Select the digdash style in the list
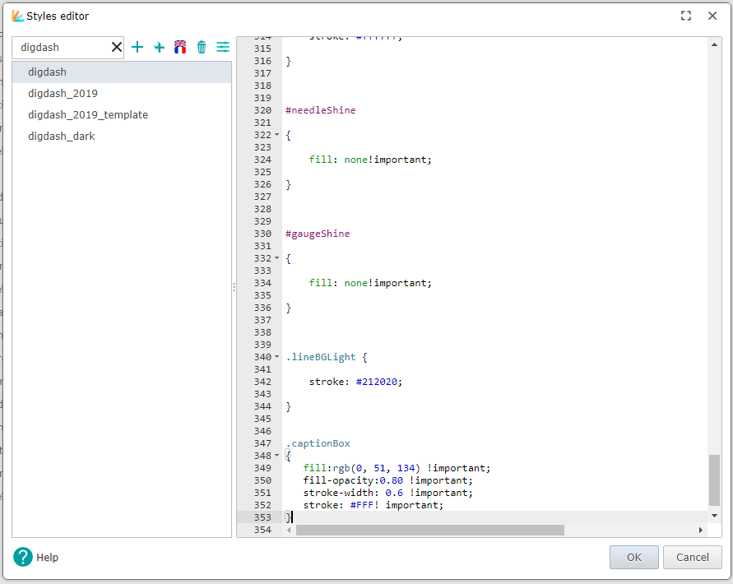 click(x=122, y=72)
